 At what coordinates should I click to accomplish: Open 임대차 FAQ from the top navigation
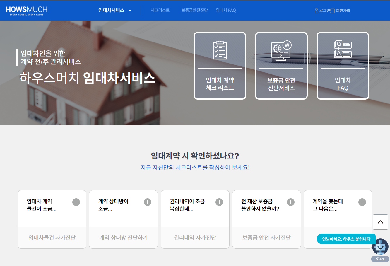click(226, 10)
